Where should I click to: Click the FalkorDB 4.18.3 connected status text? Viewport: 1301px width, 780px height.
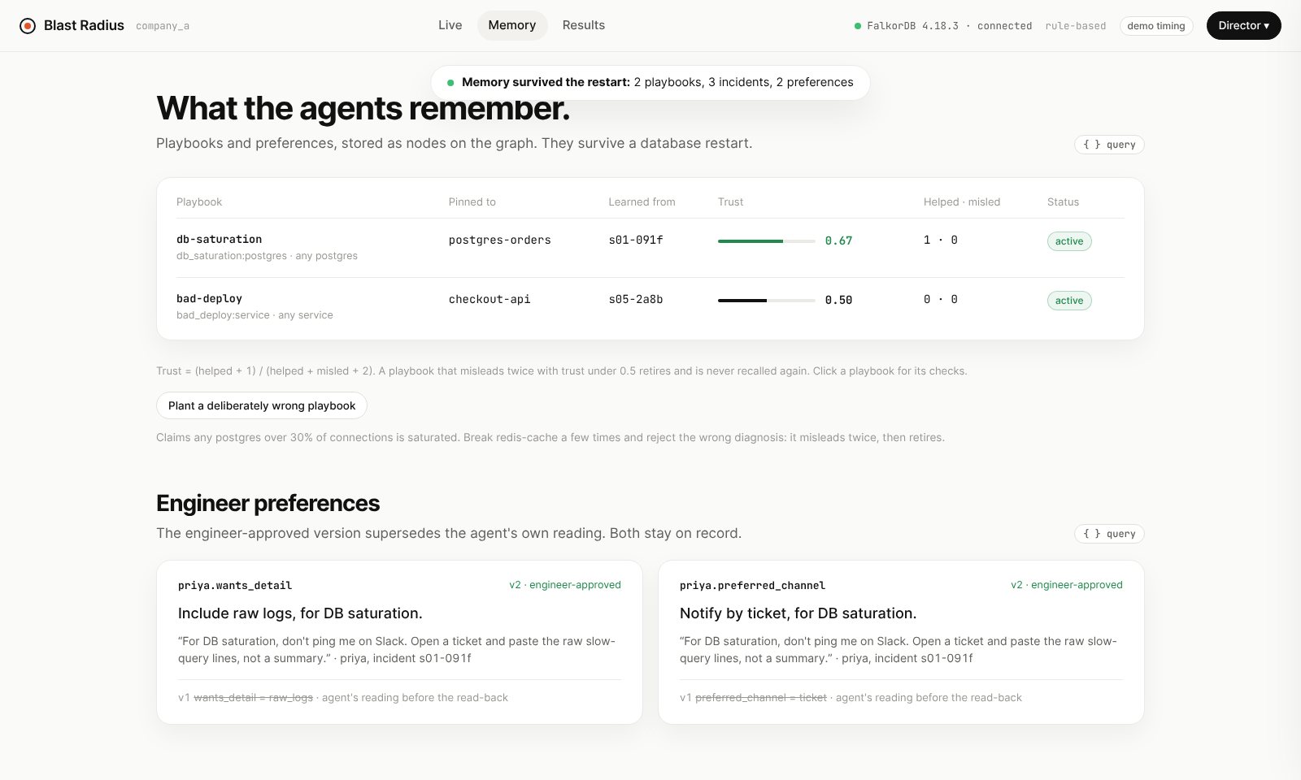click(x=949, y=26)
